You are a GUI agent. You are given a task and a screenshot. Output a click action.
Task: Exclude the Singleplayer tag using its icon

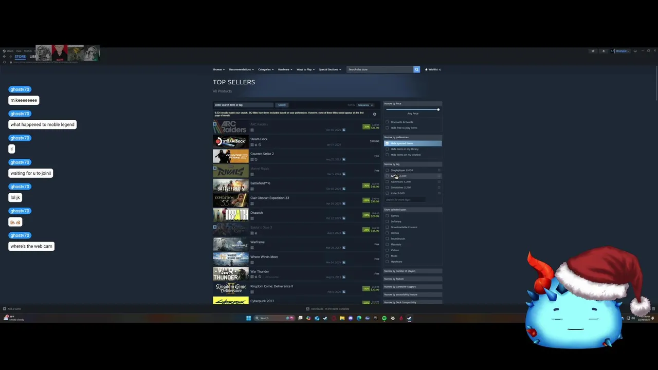point(439,170)
